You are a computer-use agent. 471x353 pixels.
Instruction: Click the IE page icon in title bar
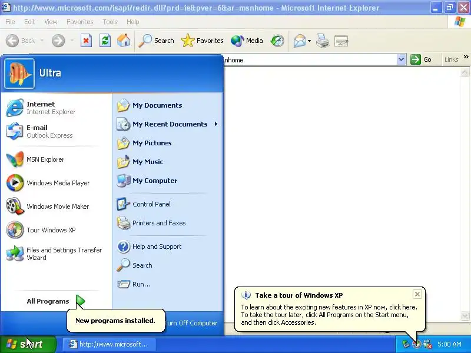click(x=6, y=7)
